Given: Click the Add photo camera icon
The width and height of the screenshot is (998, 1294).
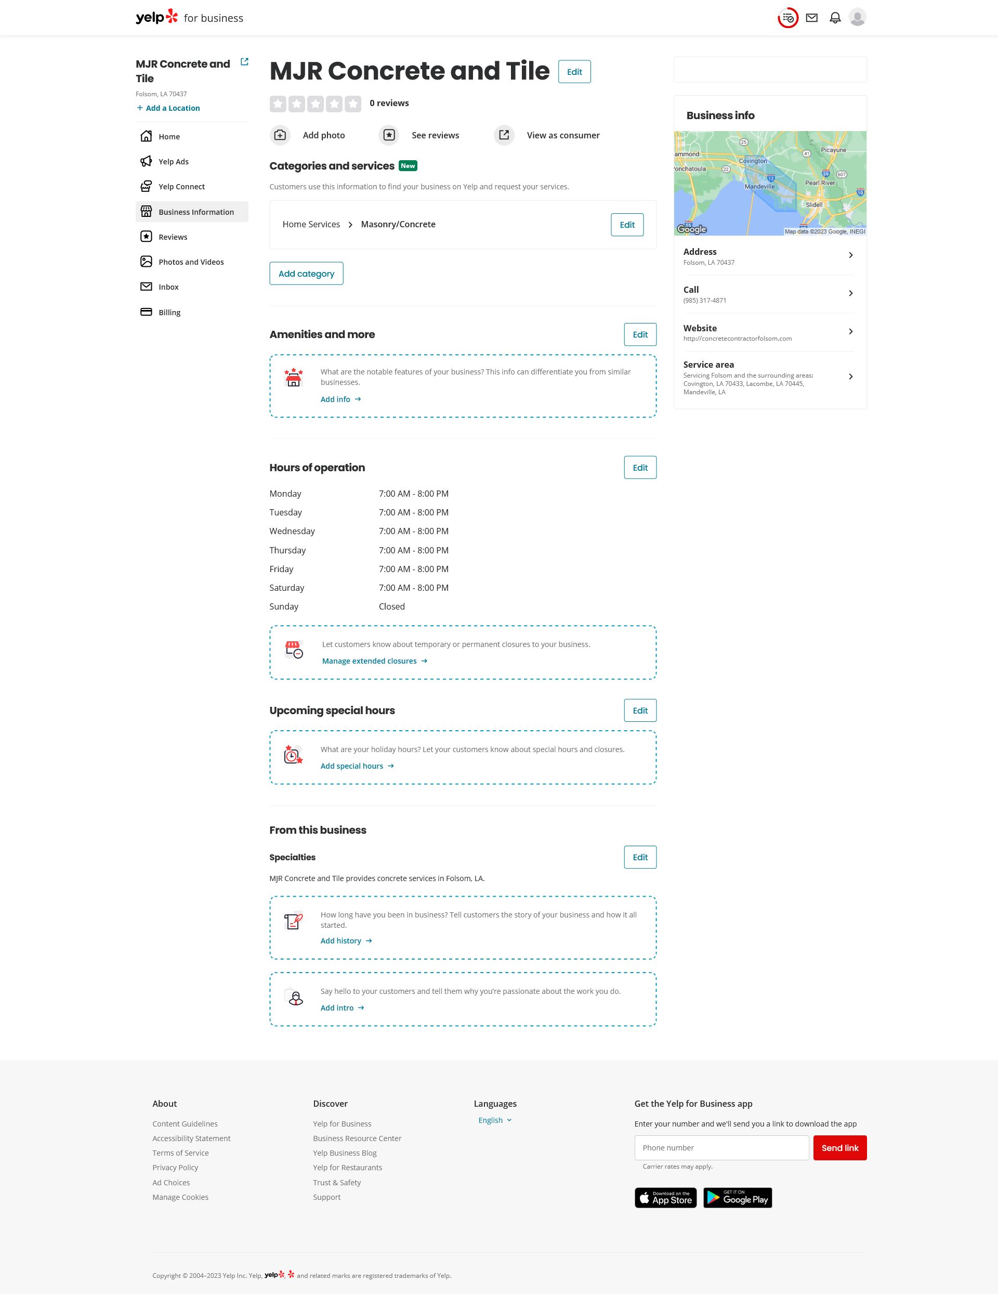Looking at the screenshot, I should coord(280,135).
